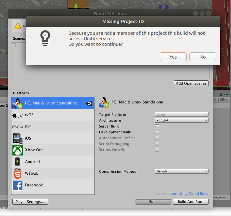Image resolution: width=231 pixels, height=216 pixels.
Task: Select the tvOS platform
Action: (x=53, y=115)
